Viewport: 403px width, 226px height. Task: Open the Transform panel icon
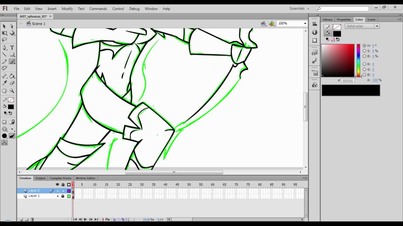(315, 40)
